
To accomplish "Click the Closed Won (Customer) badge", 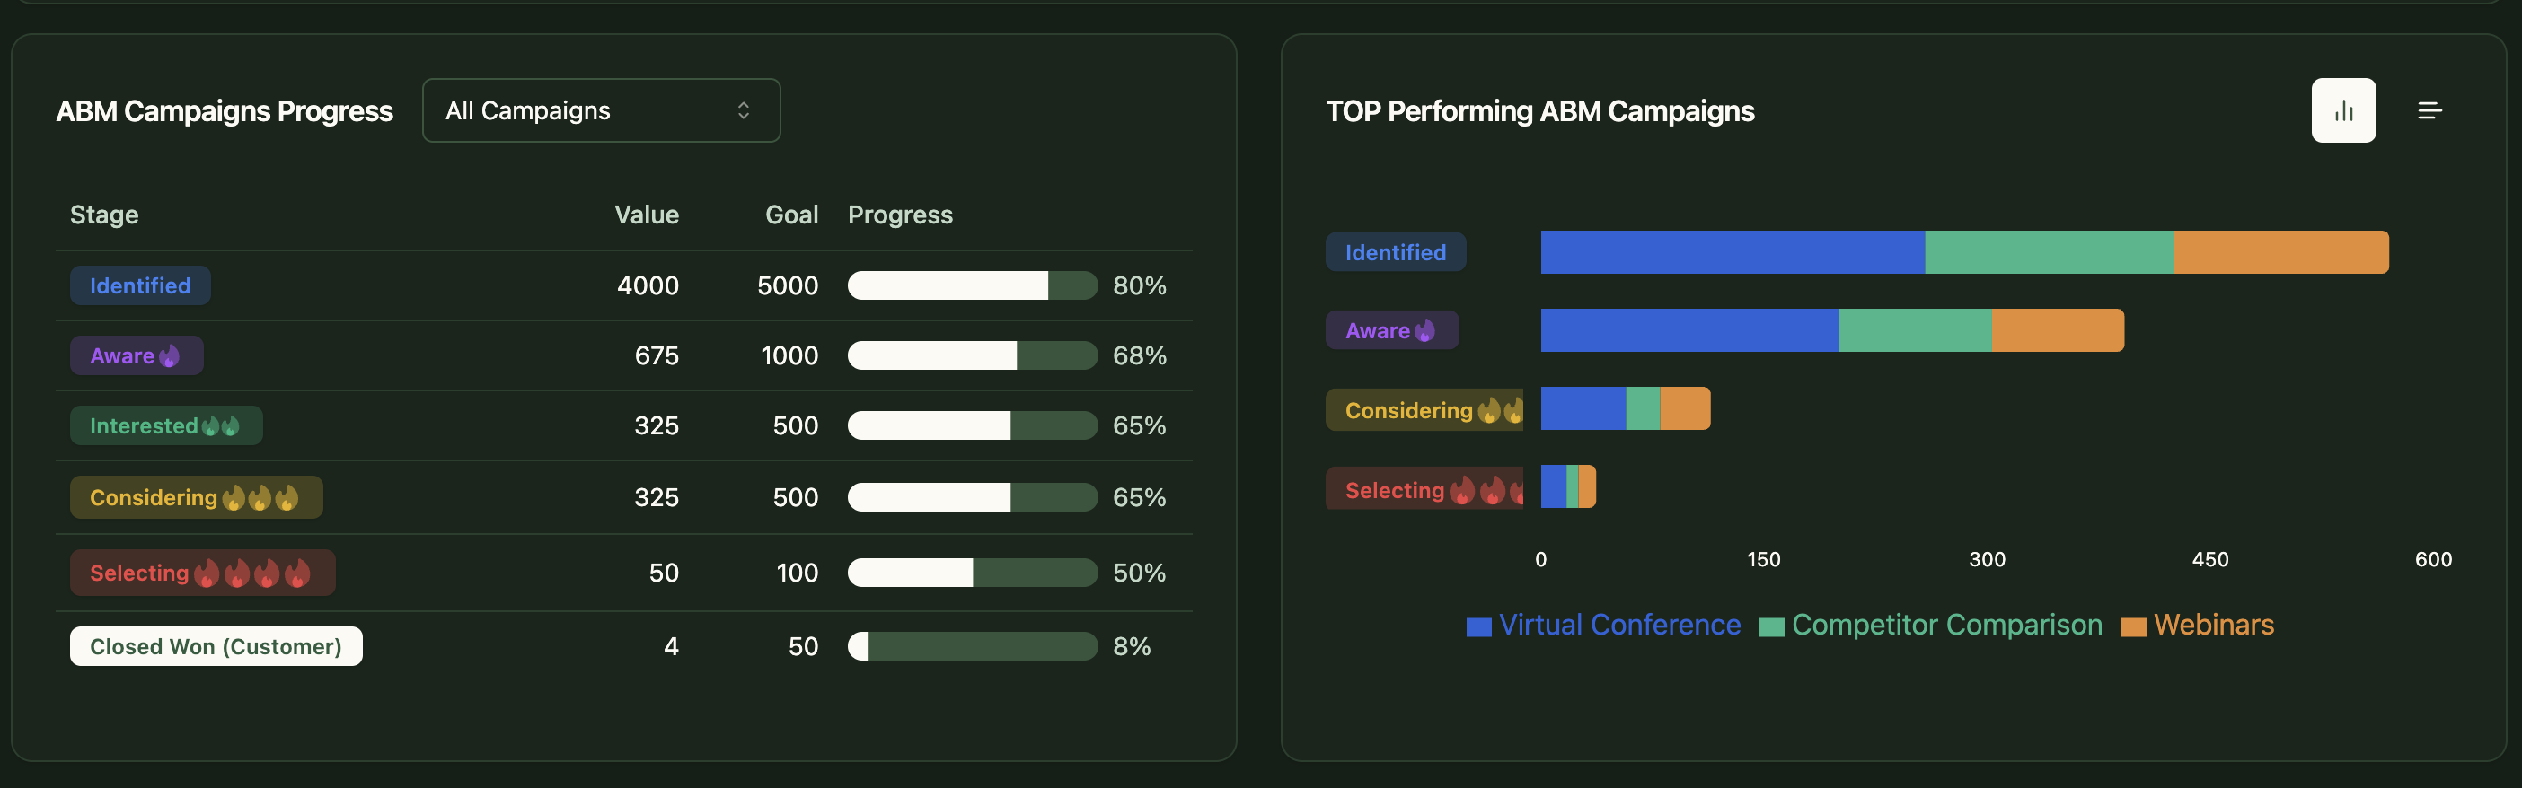I will pyautogui.click(x=216, y=646).
